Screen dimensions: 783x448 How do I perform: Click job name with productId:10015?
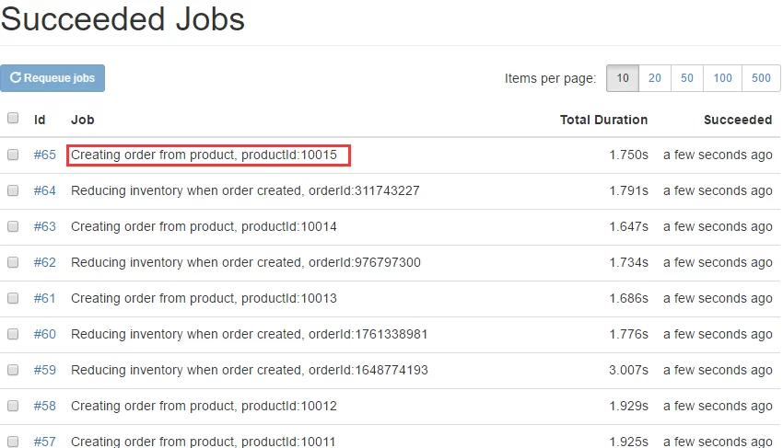pyautogui.click(x=204, y=155)
